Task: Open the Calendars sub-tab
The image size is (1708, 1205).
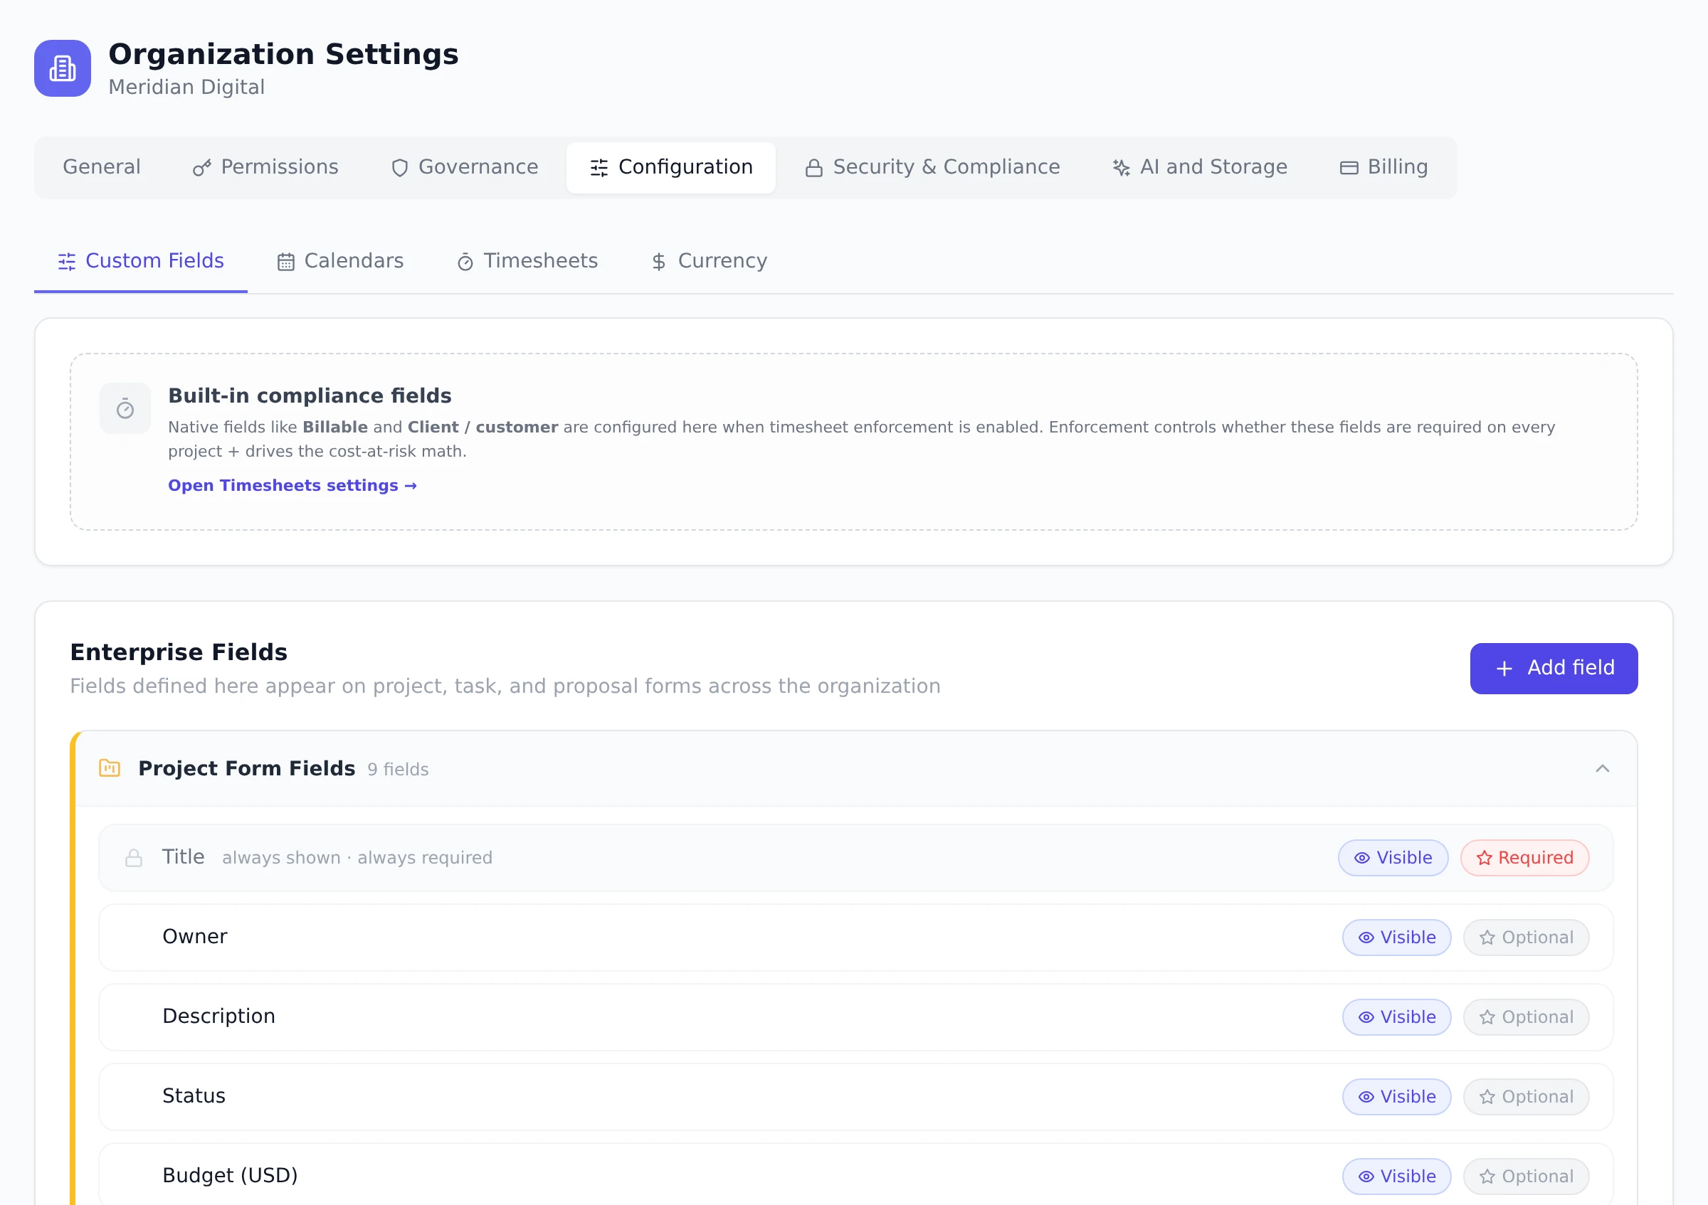Action: pyautogui.click(x=340, y=261)
